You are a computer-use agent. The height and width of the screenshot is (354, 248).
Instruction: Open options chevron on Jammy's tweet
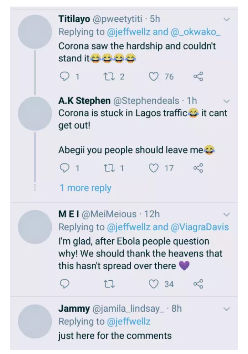pyautogui.click(x=226, y=309)
